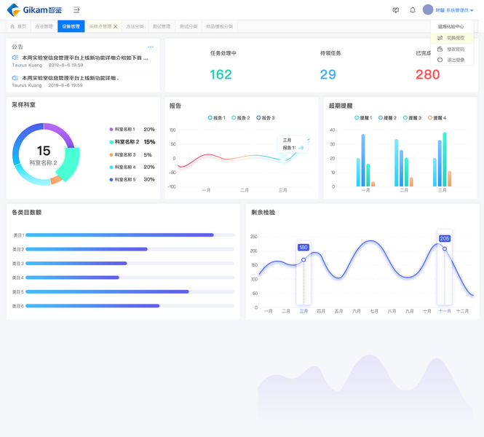Click the green highlighted donut segment

pyautogui.click(x=72, y=164)
